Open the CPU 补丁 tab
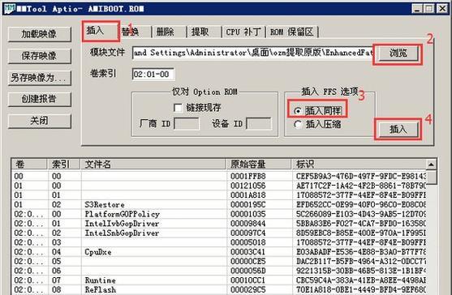 (x=243, y=32)
